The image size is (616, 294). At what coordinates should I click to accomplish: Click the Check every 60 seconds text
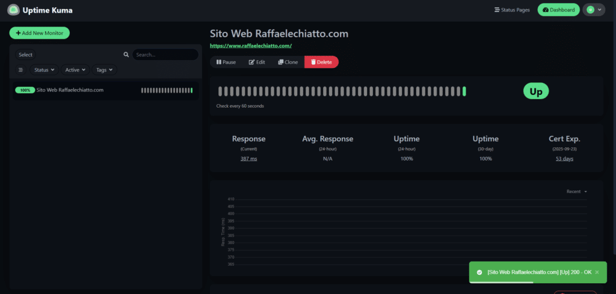(x=240, y=106)
